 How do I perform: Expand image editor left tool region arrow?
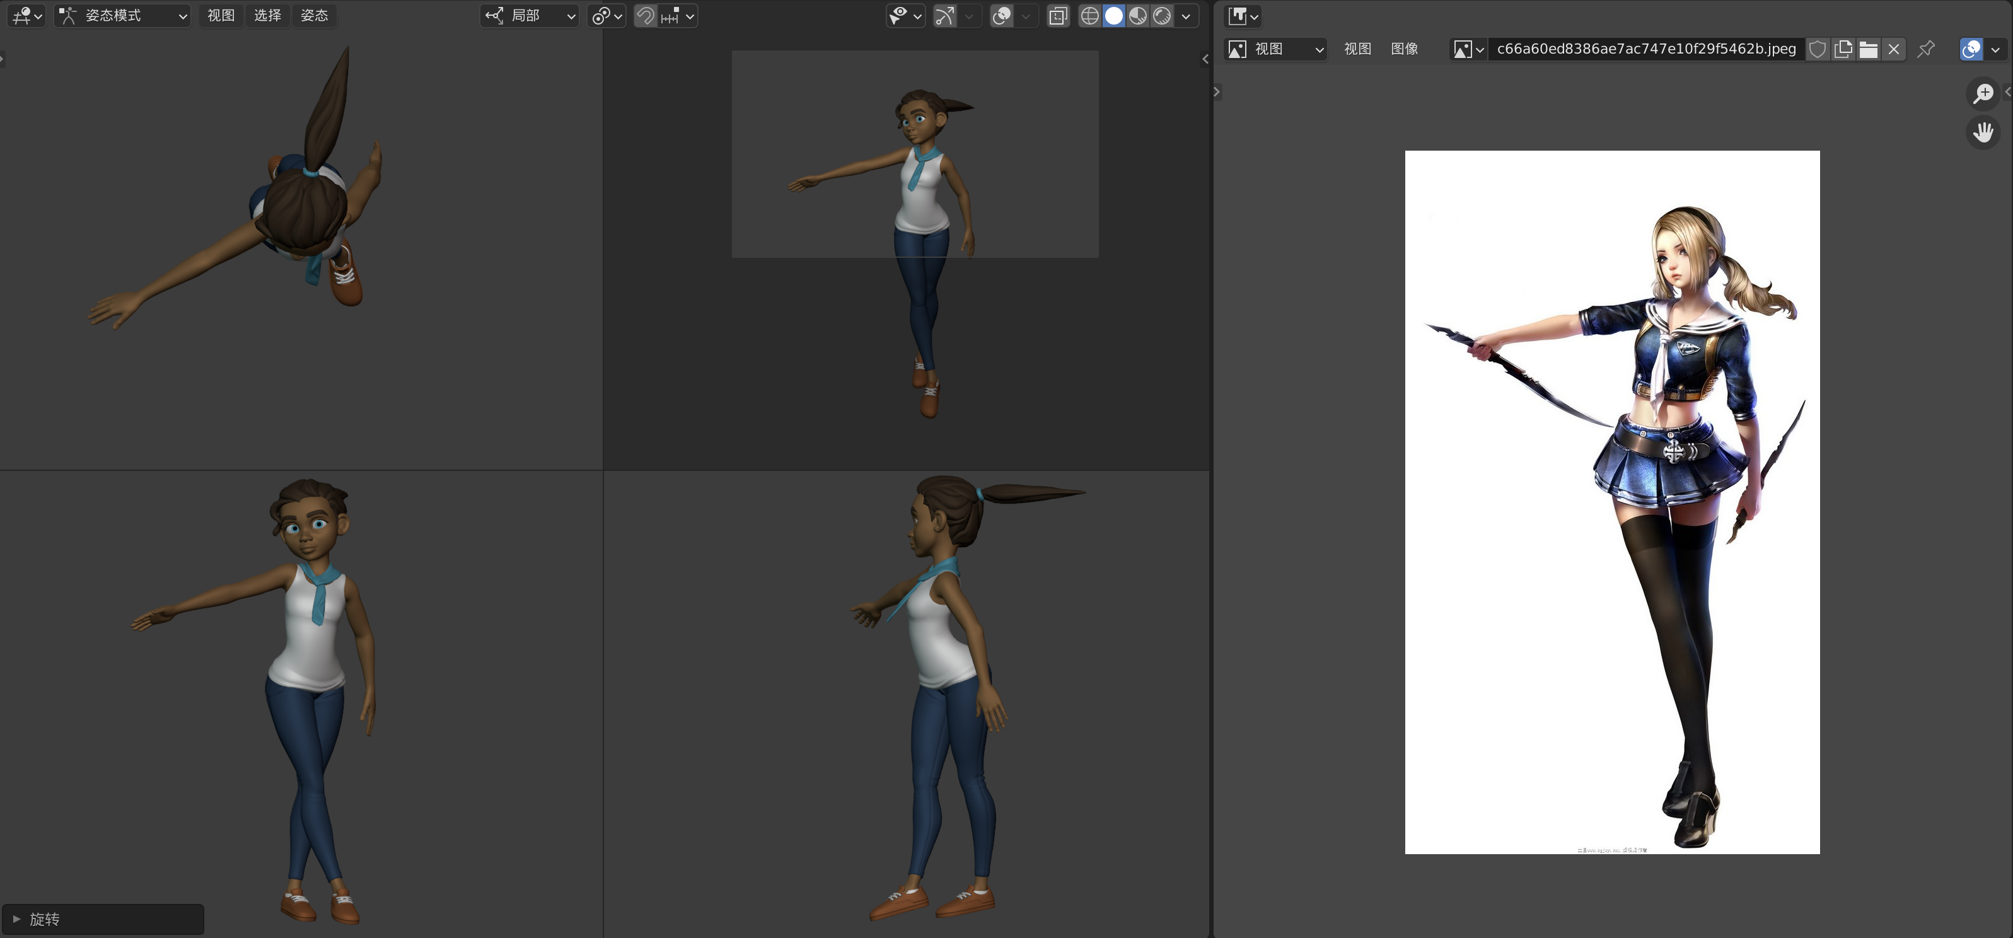point(1217,92)
